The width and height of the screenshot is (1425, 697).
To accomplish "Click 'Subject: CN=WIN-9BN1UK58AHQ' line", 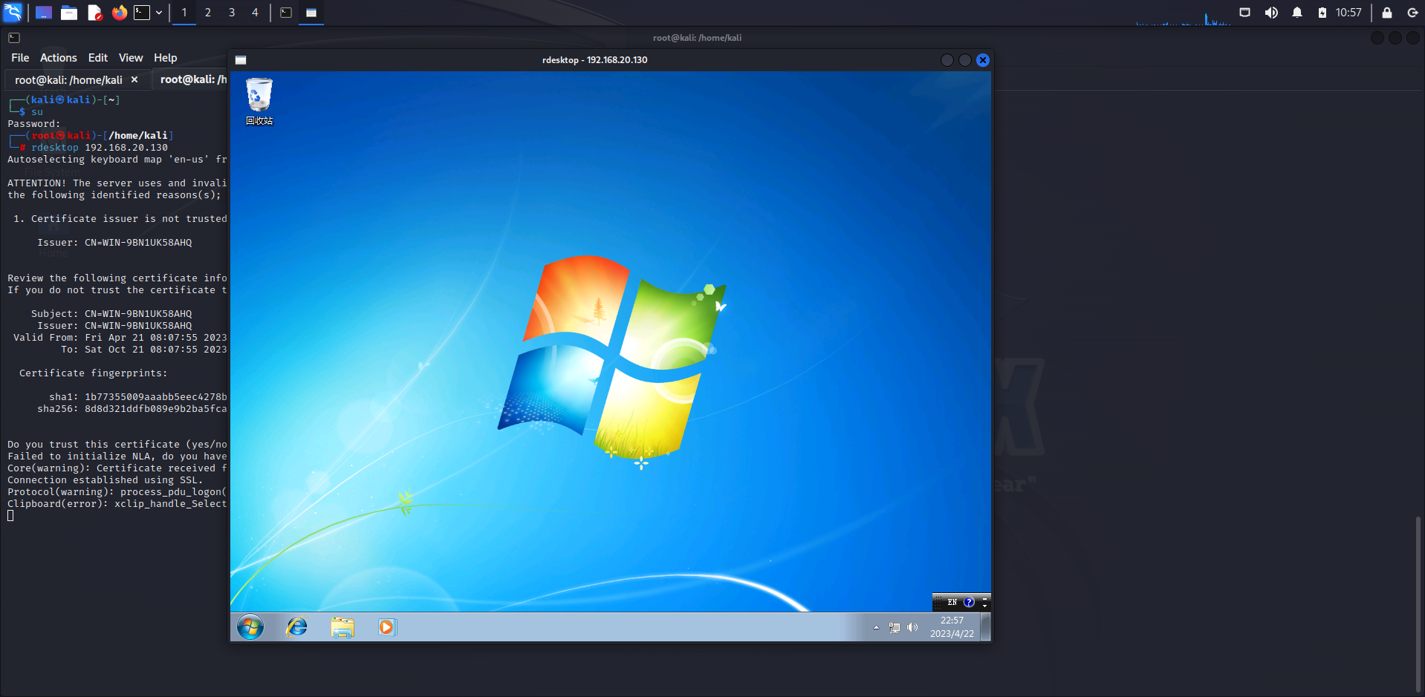I will point(111,314).
